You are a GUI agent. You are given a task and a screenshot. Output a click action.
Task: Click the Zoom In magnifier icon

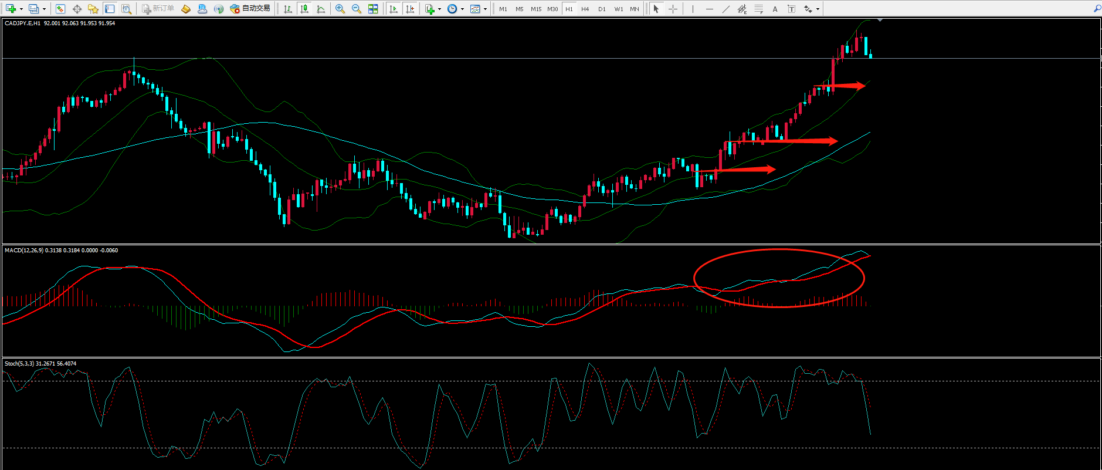click(x=340, y=9)
